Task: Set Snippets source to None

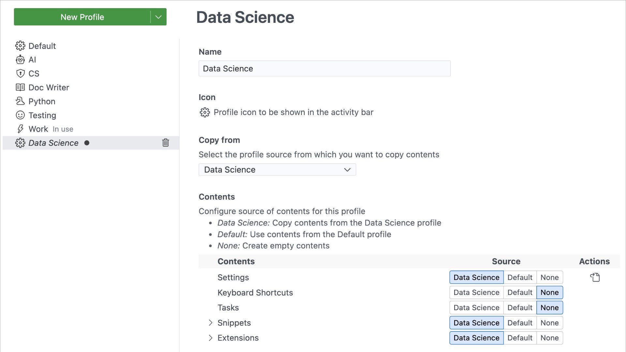Action: pos(550,323)
